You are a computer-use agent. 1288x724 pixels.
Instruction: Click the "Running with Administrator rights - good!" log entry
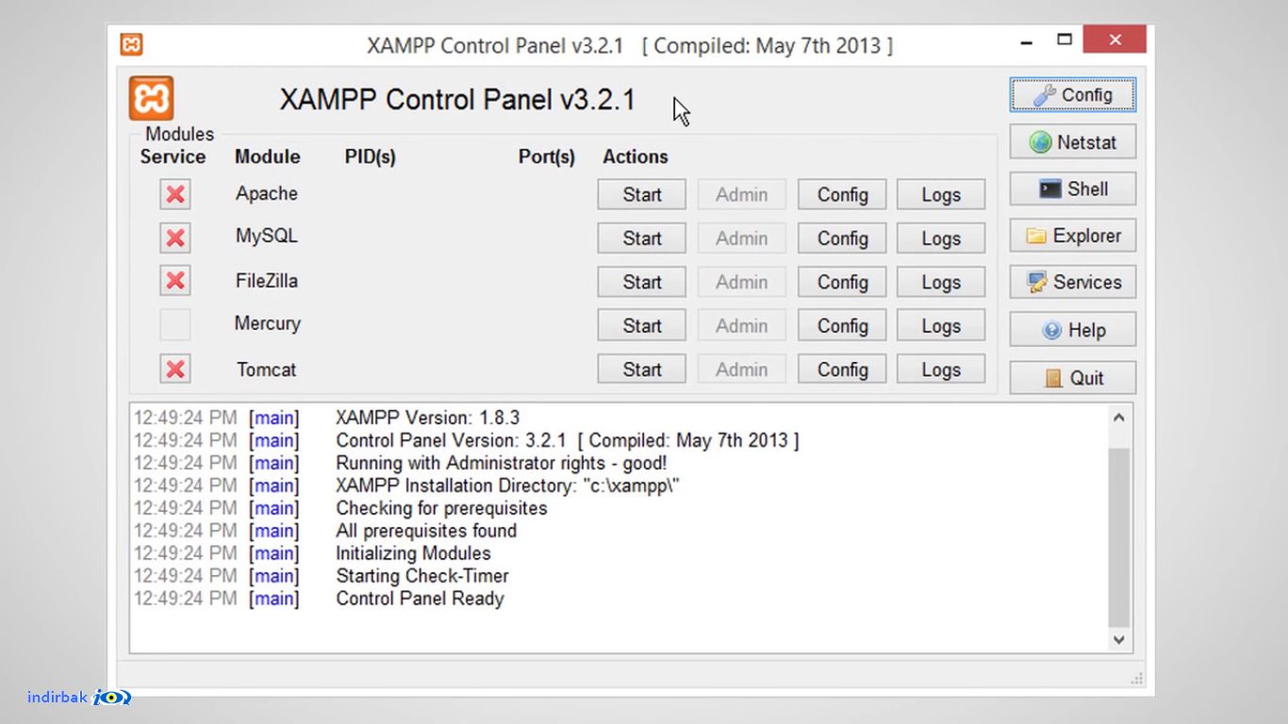point(501,463)
